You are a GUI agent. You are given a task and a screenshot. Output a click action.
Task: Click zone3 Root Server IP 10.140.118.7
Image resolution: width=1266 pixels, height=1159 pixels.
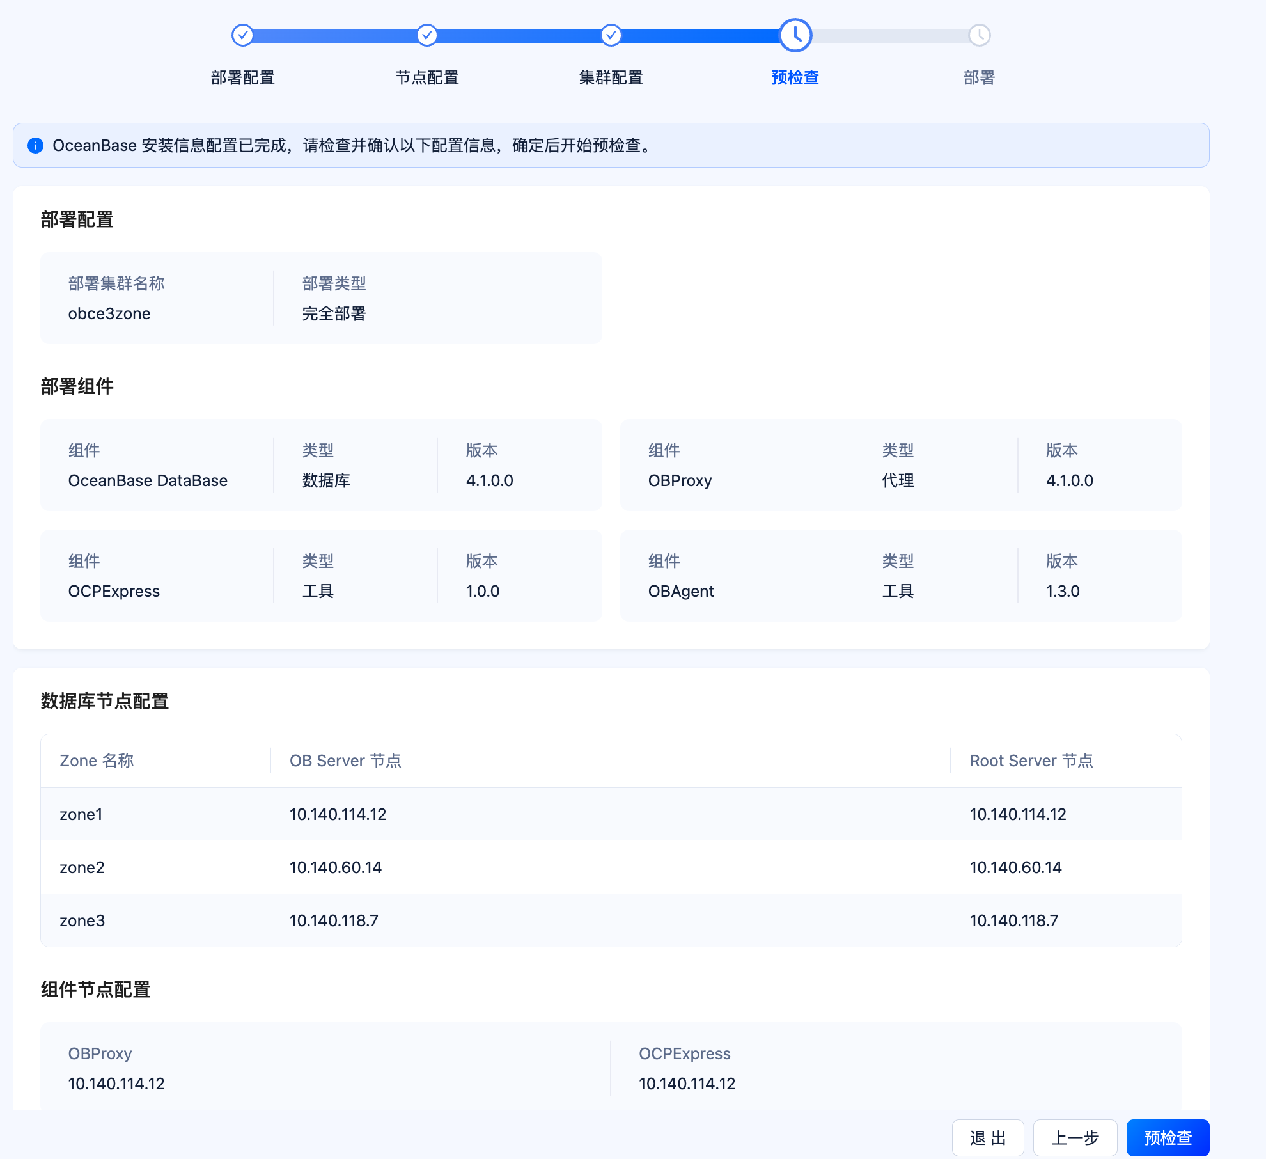(1013, 920)
